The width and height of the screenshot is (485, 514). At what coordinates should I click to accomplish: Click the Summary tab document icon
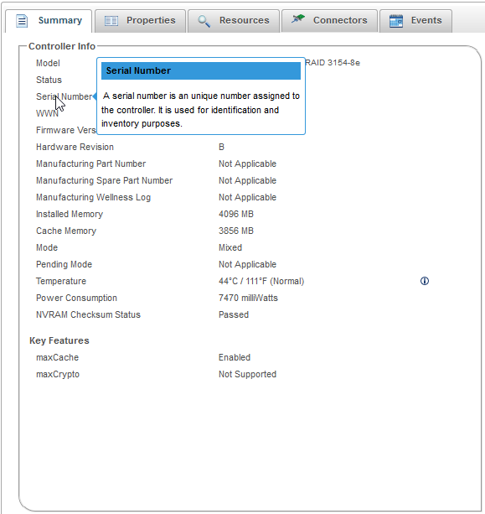22,21
